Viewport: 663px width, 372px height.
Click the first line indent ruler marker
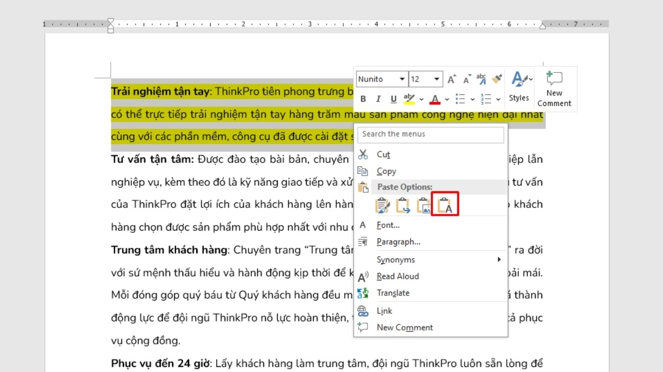point(111,22)
